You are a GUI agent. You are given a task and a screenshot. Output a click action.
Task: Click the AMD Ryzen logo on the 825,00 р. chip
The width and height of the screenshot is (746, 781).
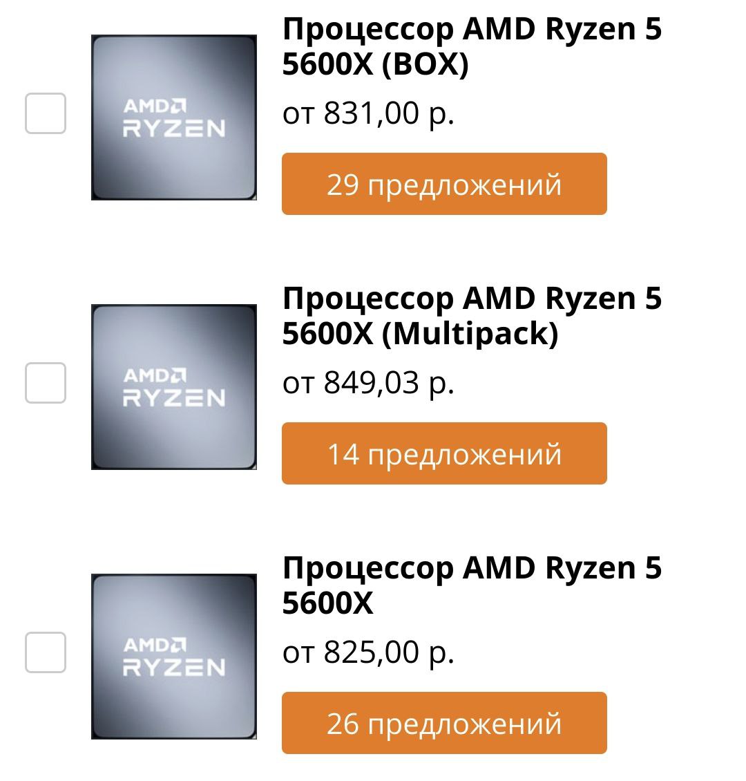point(173,657)
